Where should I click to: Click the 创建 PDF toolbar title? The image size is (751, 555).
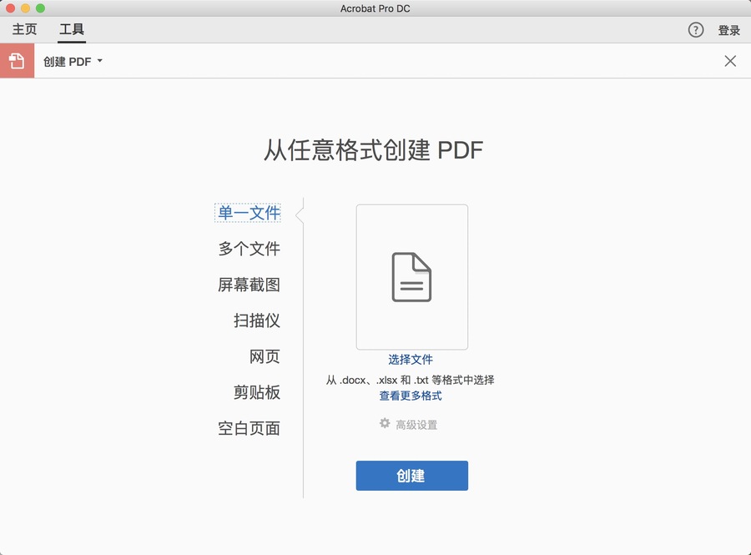pyautogui.click(x=67, y=61)
